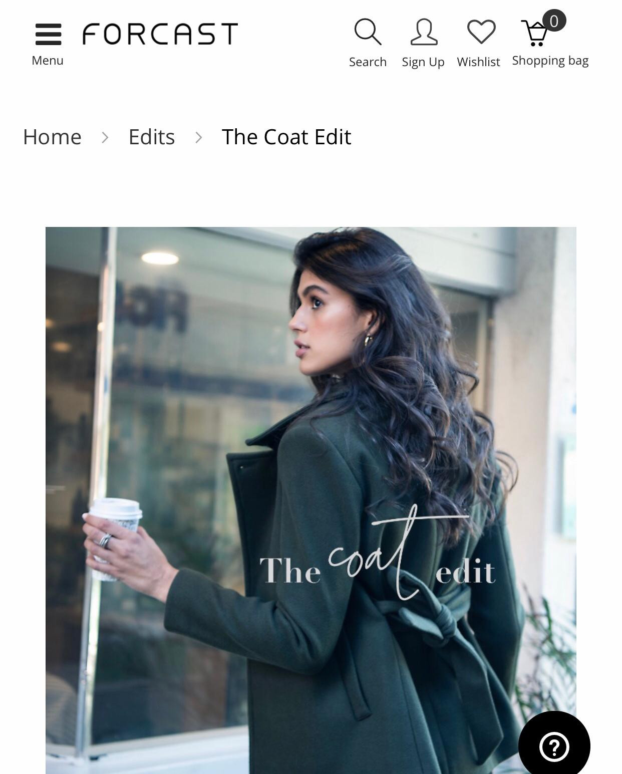Open the Shopping bag cart icon
This screenshot has width=622, height=774.
(x=534, y=33)
